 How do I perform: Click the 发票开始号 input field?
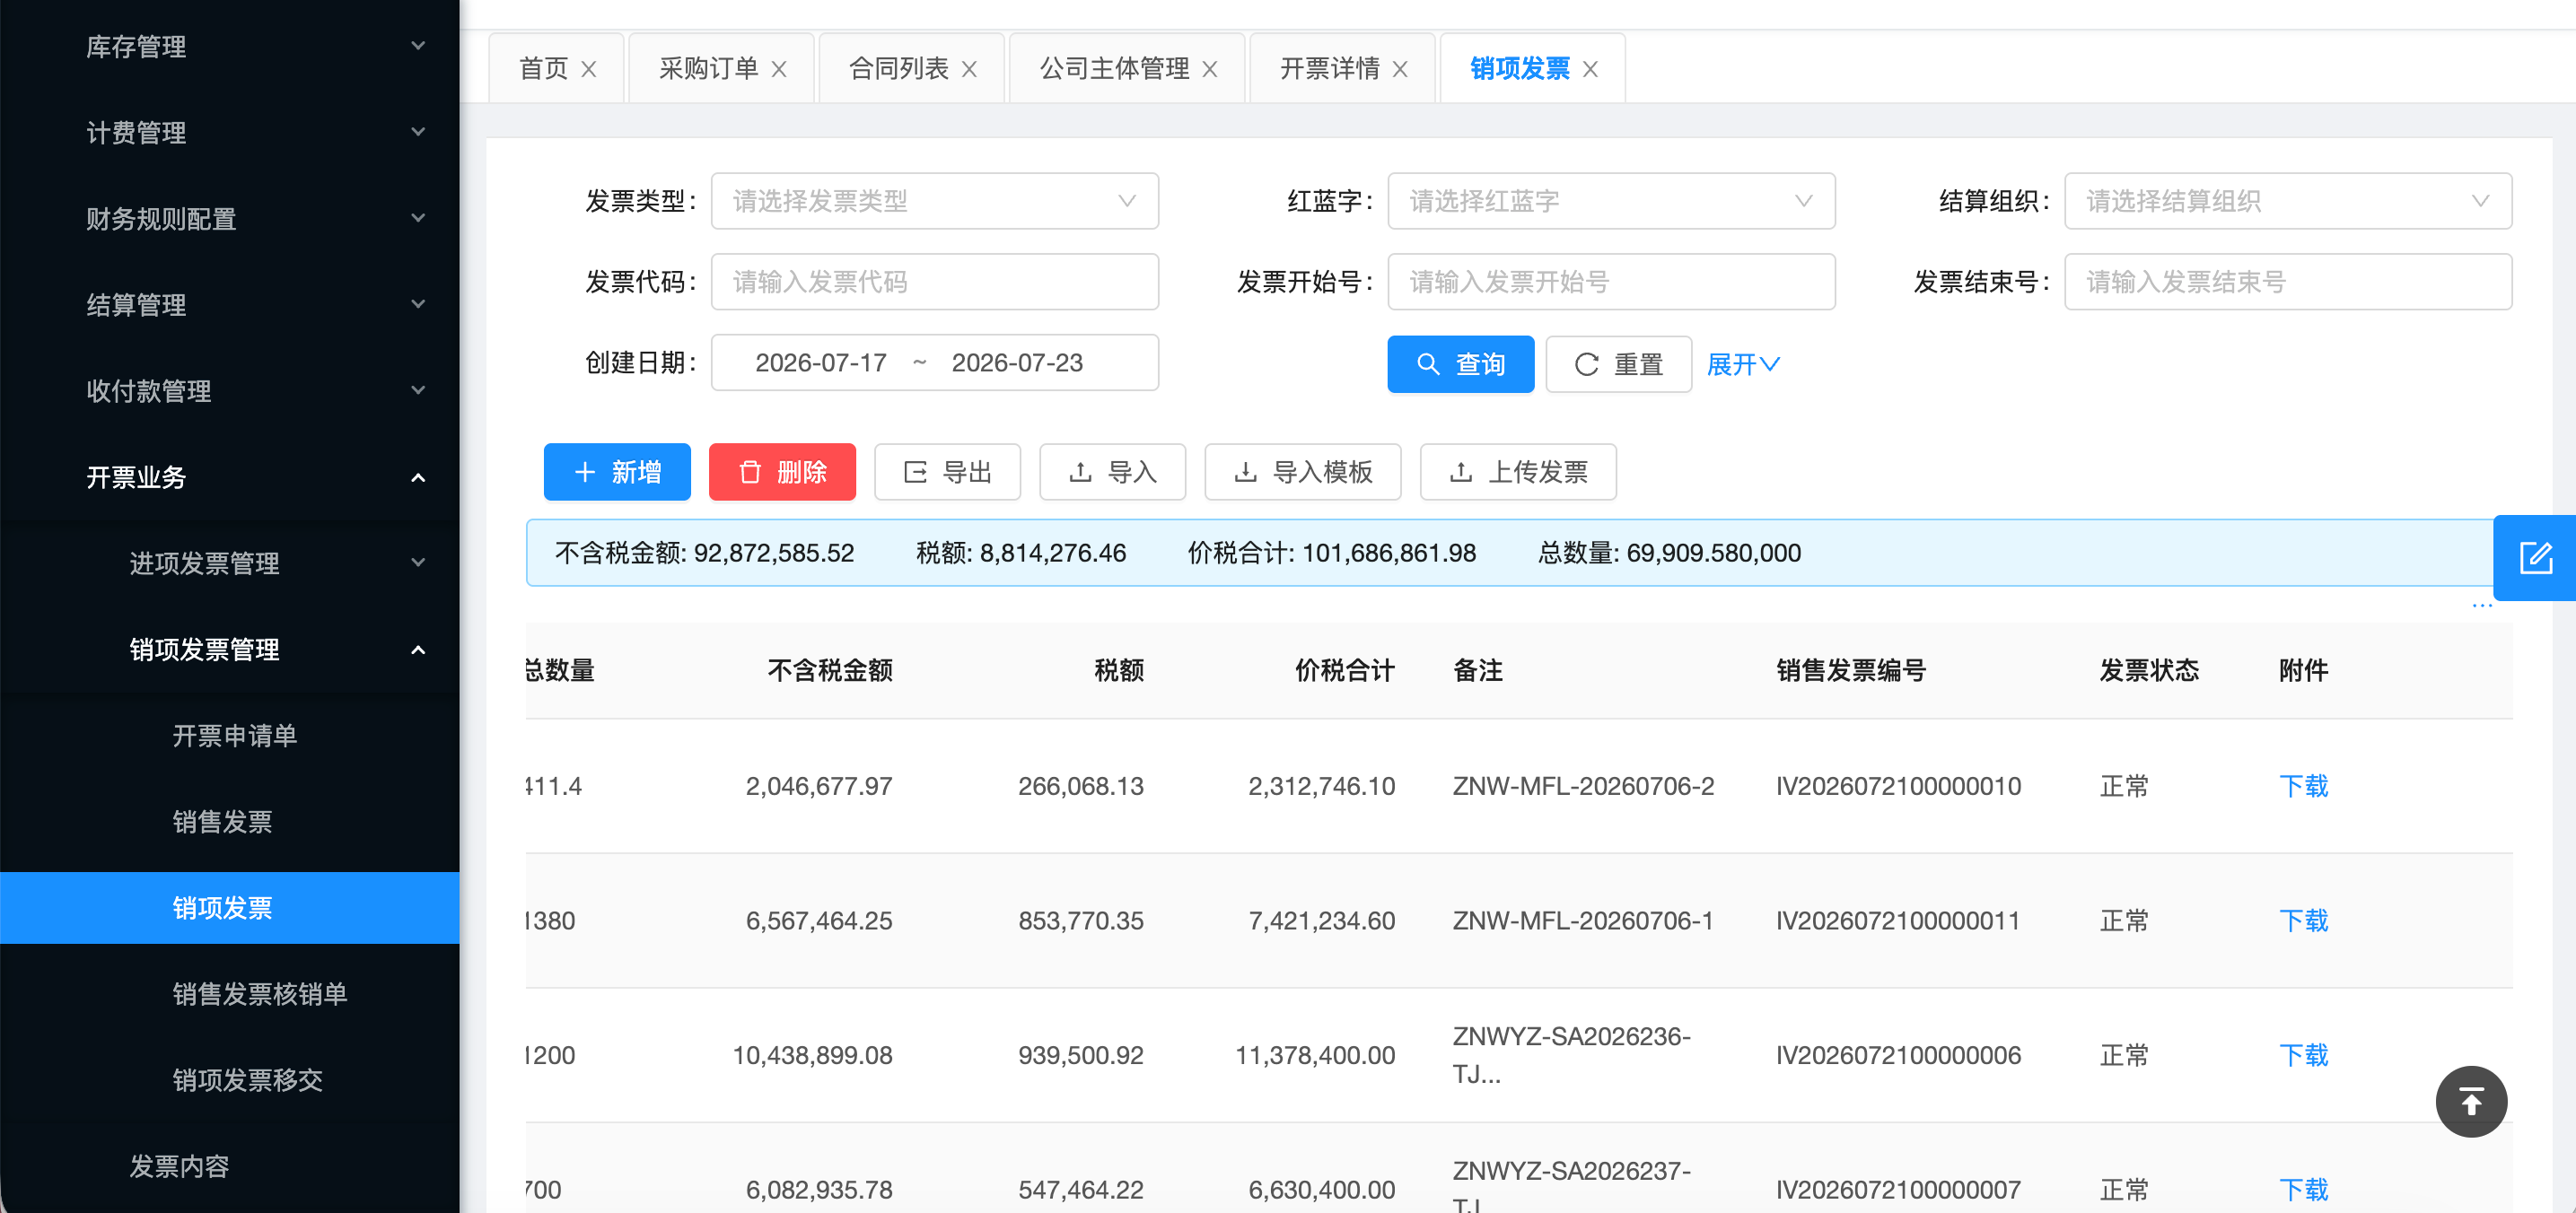tap(1611, 282)
